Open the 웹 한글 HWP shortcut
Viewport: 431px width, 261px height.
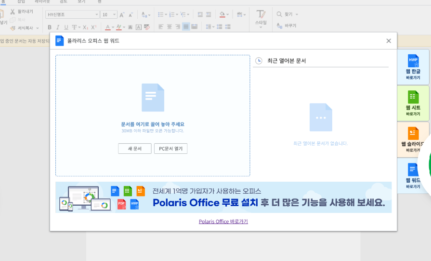pos(413,67)
